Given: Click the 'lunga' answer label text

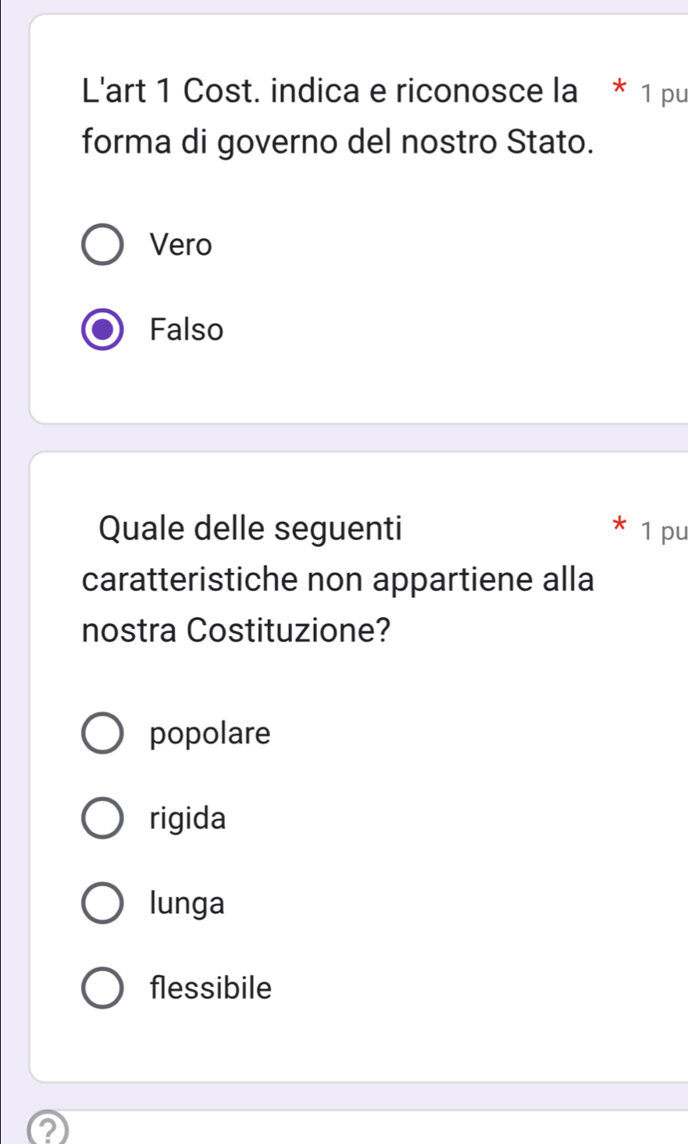Looking at the screenshot, I should coord(187,903).
